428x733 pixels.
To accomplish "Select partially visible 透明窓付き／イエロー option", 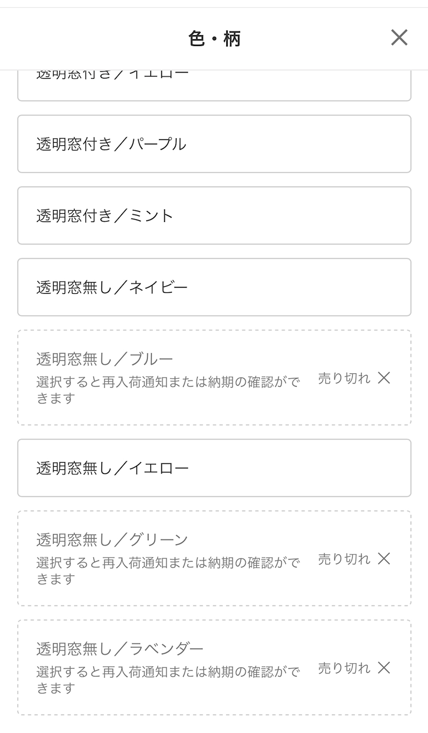I will point(214,86).
